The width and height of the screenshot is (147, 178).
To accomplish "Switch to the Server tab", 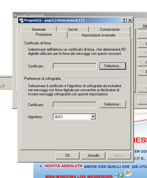I will (73, 29).
